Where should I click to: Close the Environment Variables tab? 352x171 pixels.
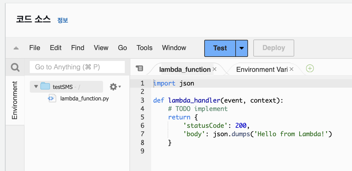click(291, 69)
